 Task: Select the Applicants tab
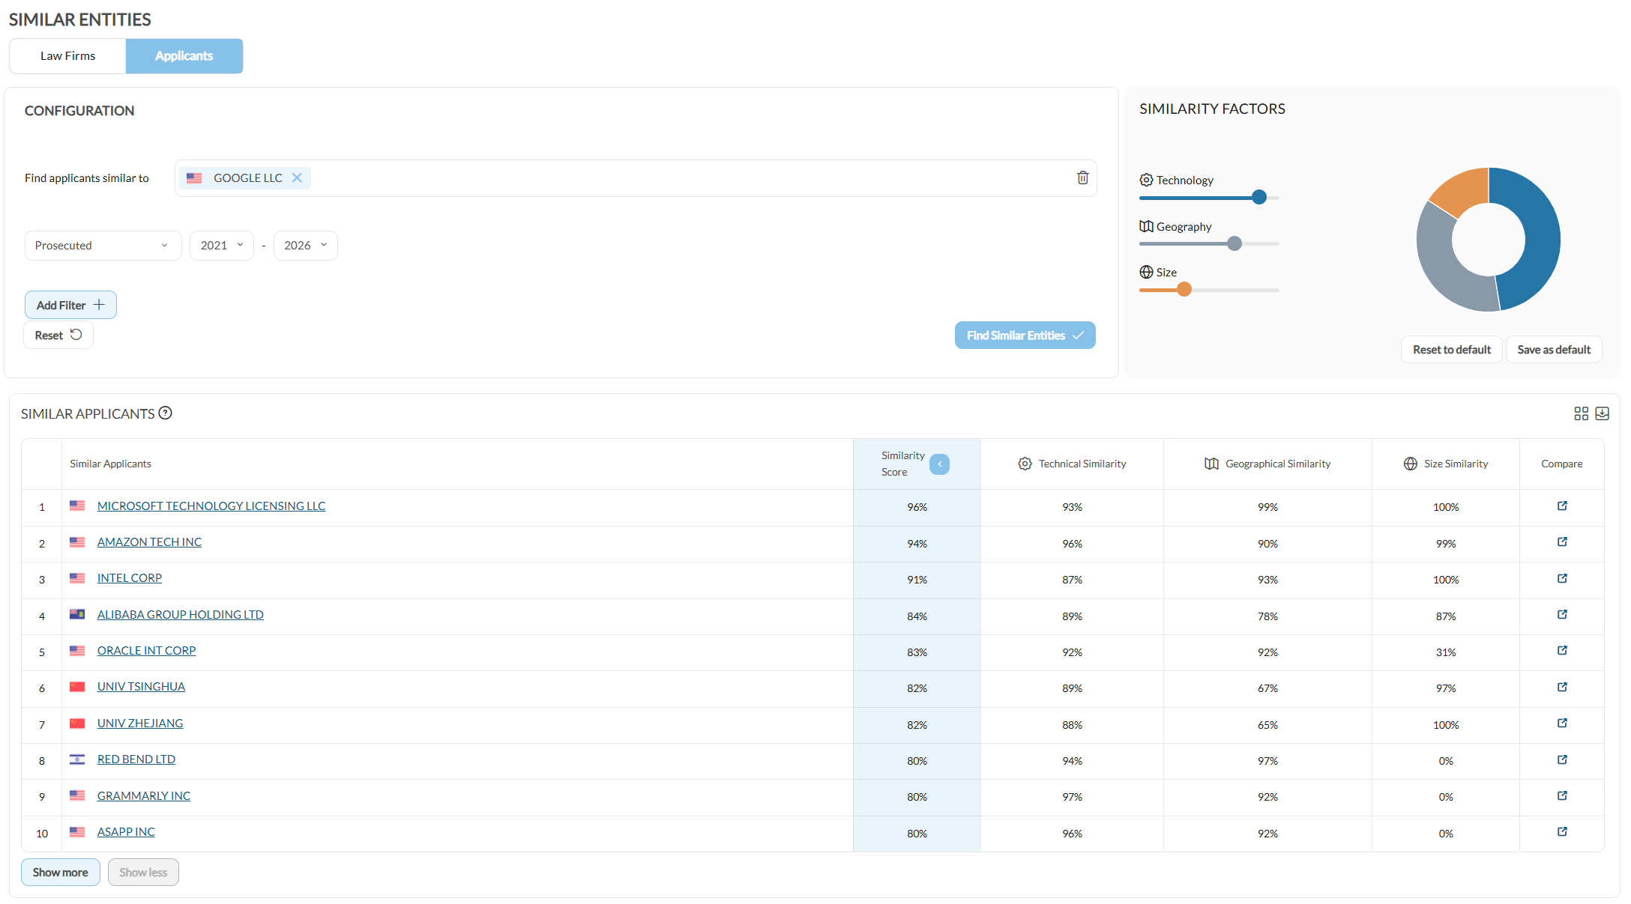click(184, 56)
